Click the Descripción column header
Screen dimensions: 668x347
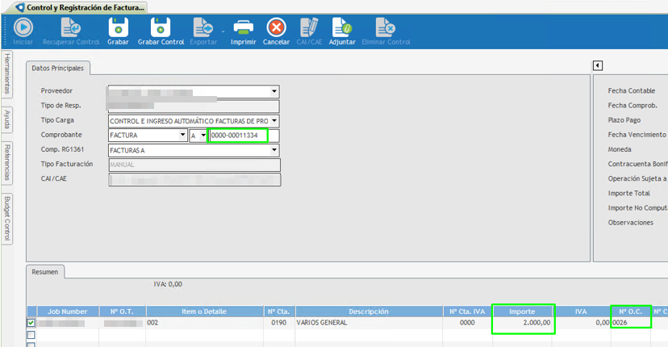pos(369,311)
